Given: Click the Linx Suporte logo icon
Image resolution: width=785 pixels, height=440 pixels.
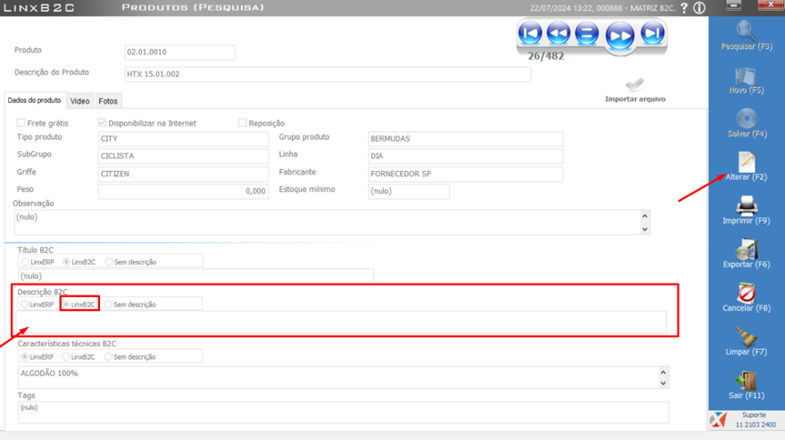Looking at the screenshot, I should coord(719,419).
